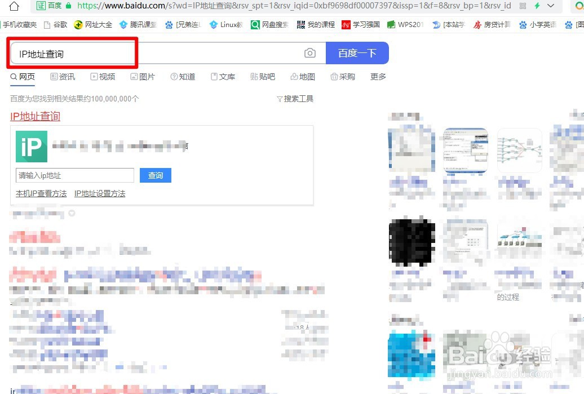Expand the 更多 search categories menu
The width and height of the screenshot is (584, 394).
click(378, 77)
